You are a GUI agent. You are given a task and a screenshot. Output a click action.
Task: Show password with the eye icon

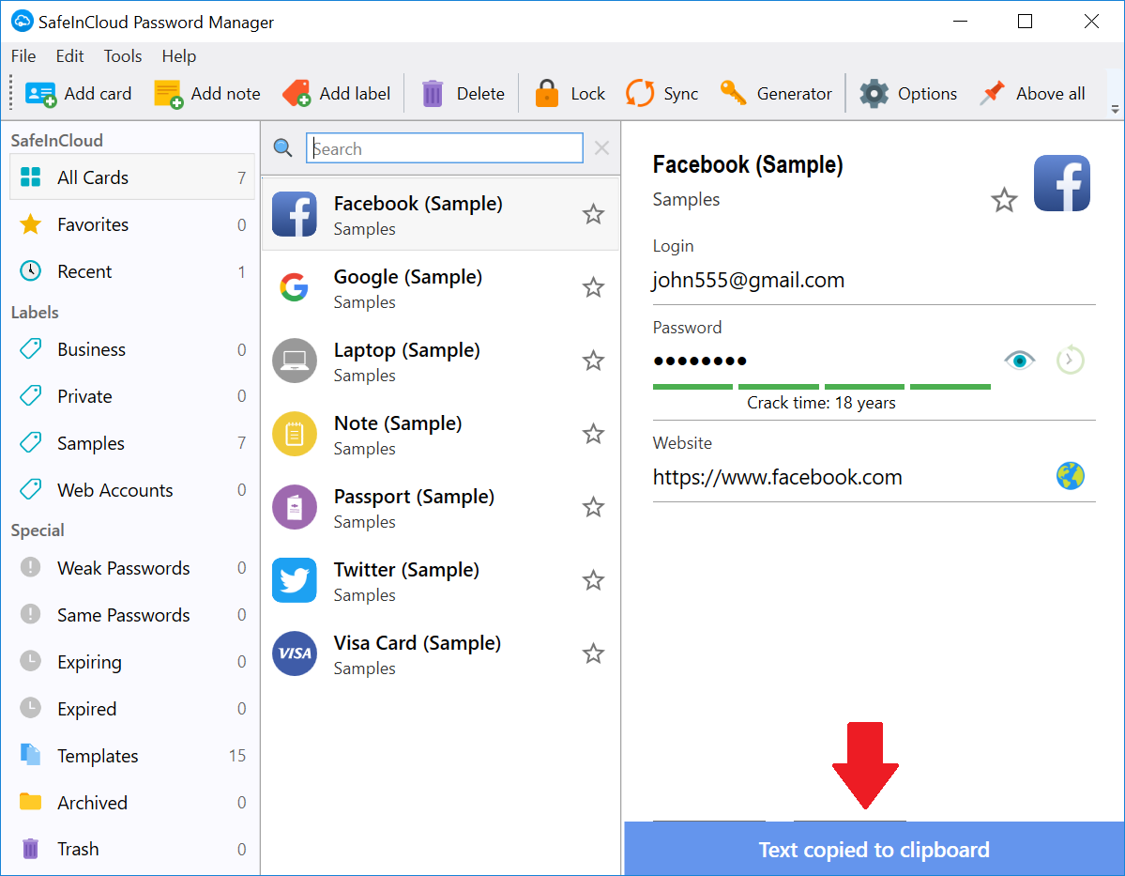[1020, 360]
